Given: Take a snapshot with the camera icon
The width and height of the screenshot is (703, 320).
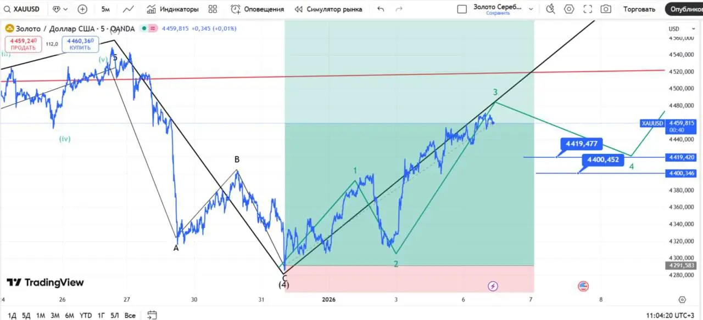Looking at the screenshot, I should point(605,9).
